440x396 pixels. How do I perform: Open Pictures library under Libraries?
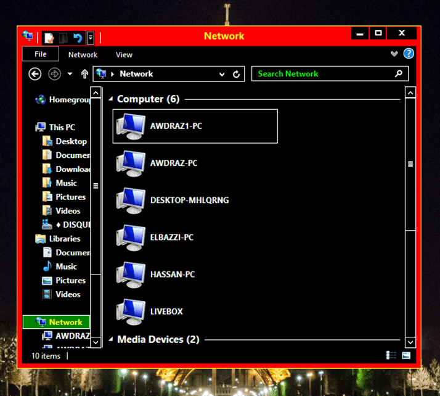[x=64, y=280]
